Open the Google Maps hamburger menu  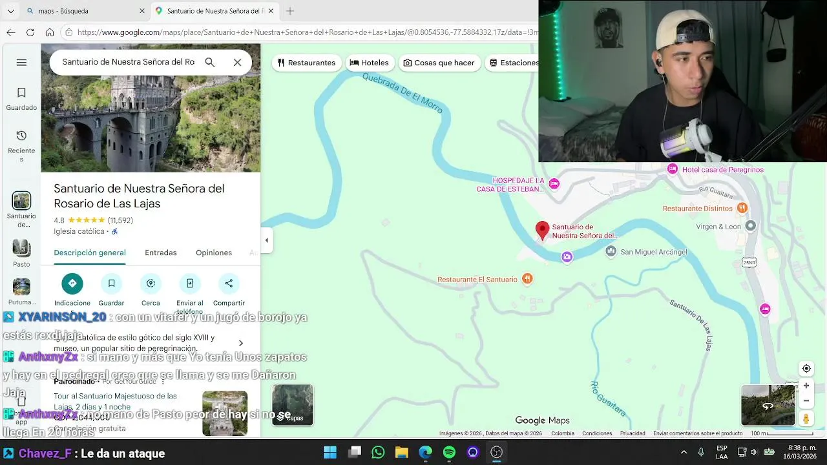tap(21, 63)
